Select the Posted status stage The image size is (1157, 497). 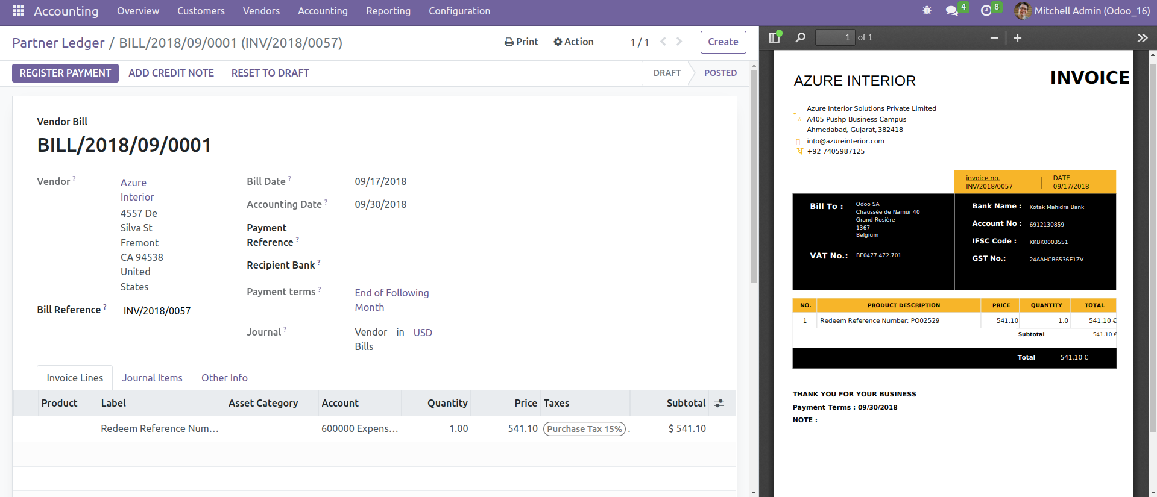point(720,73)
